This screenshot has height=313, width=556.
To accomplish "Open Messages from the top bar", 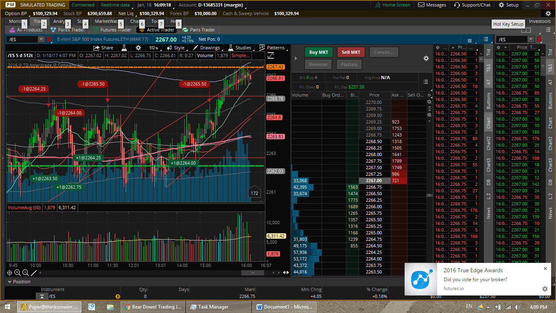I will (432, 5).
